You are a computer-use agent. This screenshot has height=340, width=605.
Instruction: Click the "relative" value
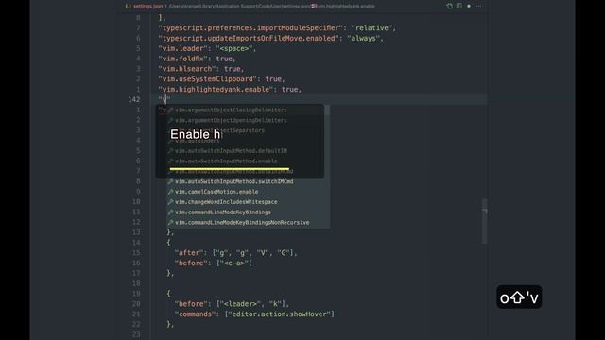click(x=372, y=28)
